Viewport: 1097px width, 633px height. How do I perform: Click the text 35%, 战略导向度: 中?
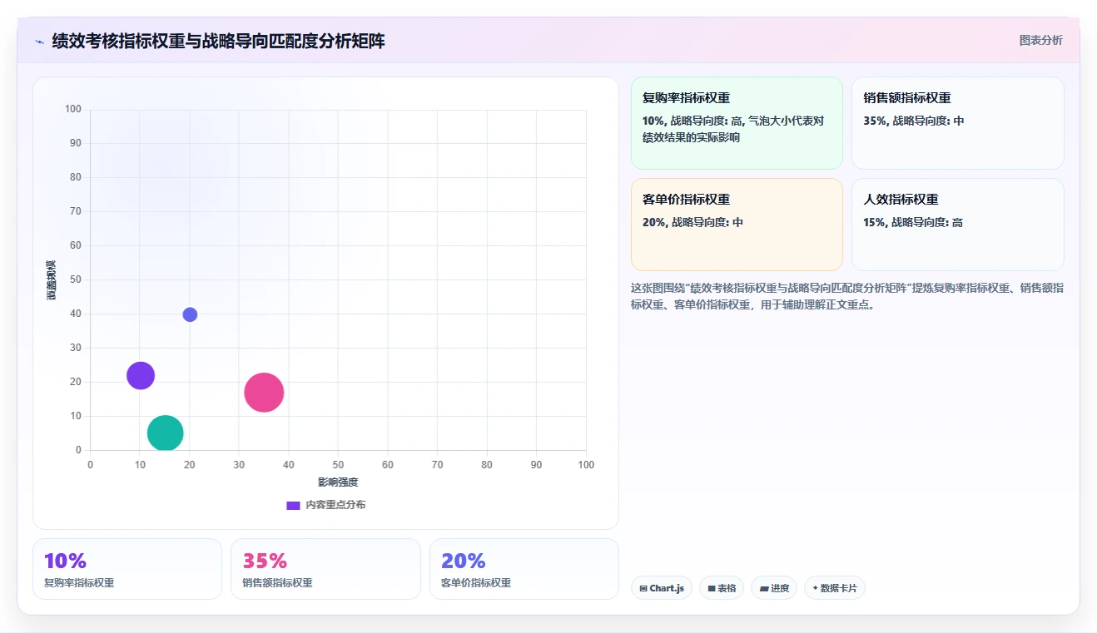point(914,121)
